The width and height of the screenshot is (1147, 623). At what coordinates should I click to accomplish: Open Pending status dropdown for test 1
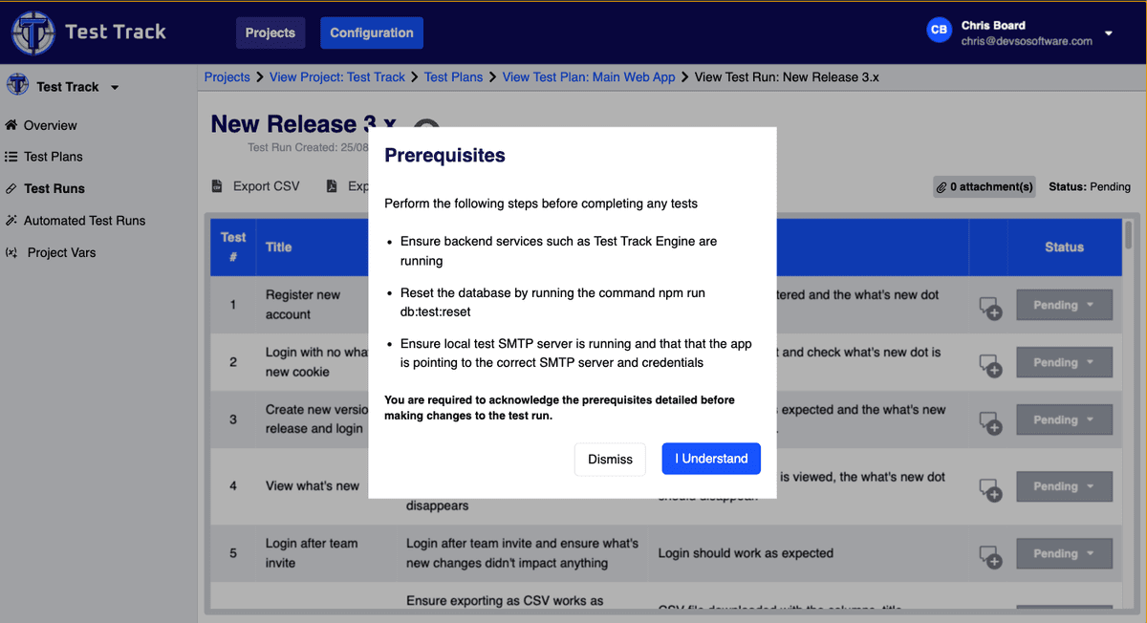pyautogui.click(x=1064, y=305)
